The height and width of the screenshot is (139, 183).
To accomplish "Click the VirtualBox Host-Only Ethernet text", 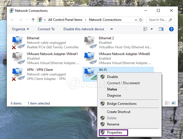I will (x=125, y=47).
